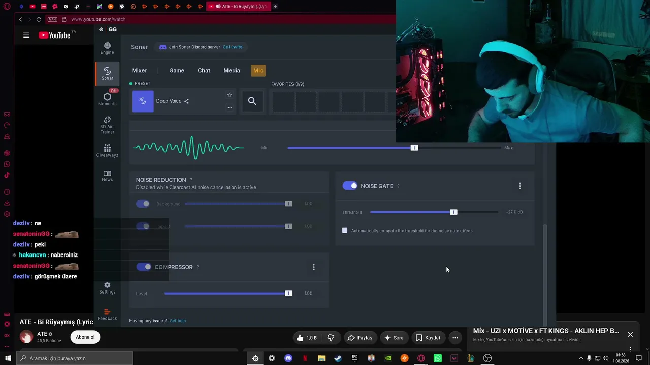Image resolution: width=650 pixels, height=365 pixels.
Task: Open the Engine section in SteelSeries GG
Action: point(107,48)
